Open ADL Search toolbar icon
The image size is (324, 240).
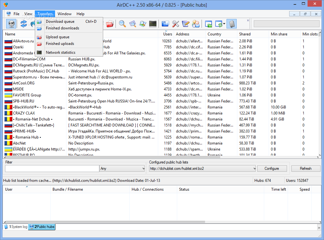[133, 24]
